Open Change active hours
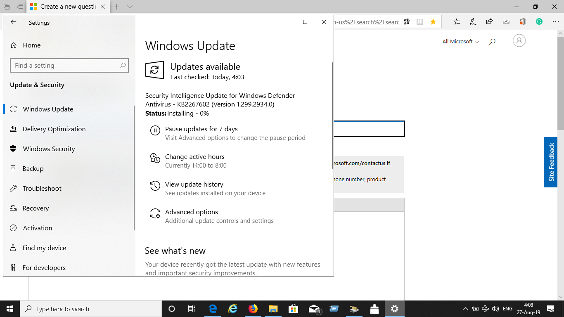This screenshot has width=564, height=317. point(195,157)
